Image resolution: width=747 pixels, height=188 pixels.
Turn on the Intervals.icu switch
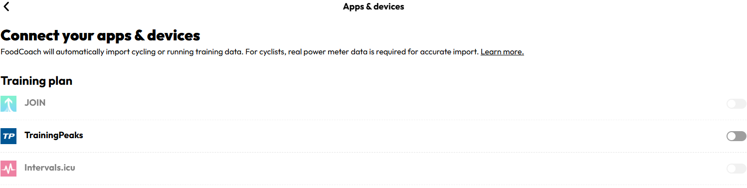[x=736, y=169]
